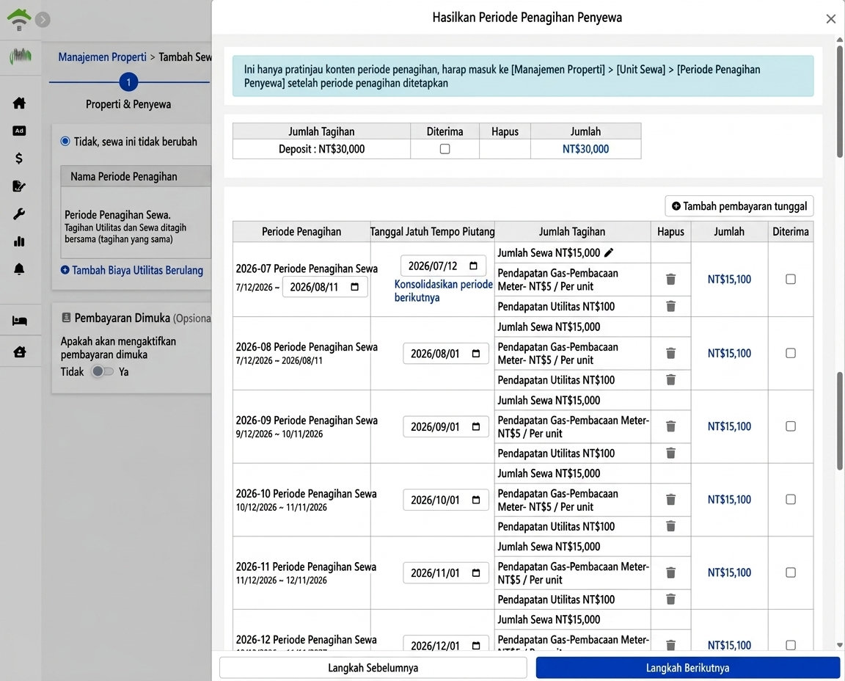
Task: Click Tanggal Jatuh Tempo Piutang column header
Action: coord(432,231)
